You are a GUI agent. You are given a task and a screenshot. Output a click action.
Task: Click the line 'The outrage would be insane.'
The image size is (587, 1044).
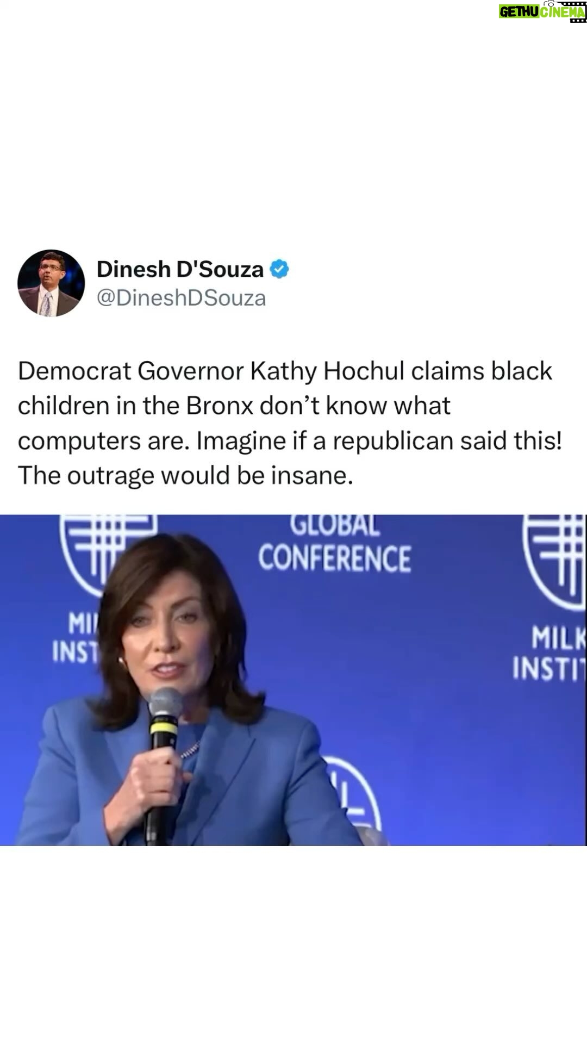[x=185, y=476]
